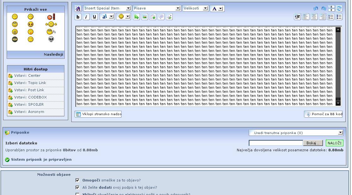Click the 'Priponke' section header
Image resolution: width=352 pixels, height=195 pixels.
(x=20, y=132)
